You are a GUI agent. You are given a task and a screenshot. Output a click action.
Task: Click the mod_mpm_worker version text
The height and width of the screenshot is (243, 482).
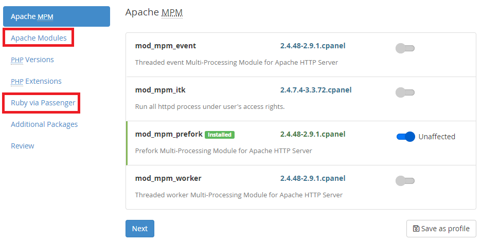313,178
